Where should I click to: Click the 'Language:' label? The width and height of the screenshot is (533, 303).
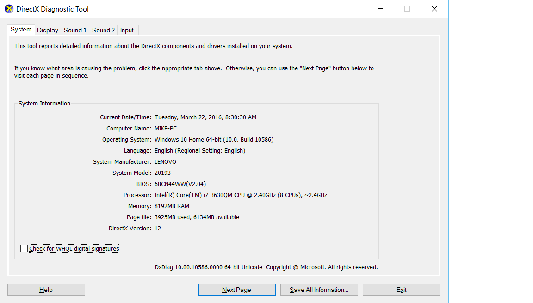tap(137, 151)
